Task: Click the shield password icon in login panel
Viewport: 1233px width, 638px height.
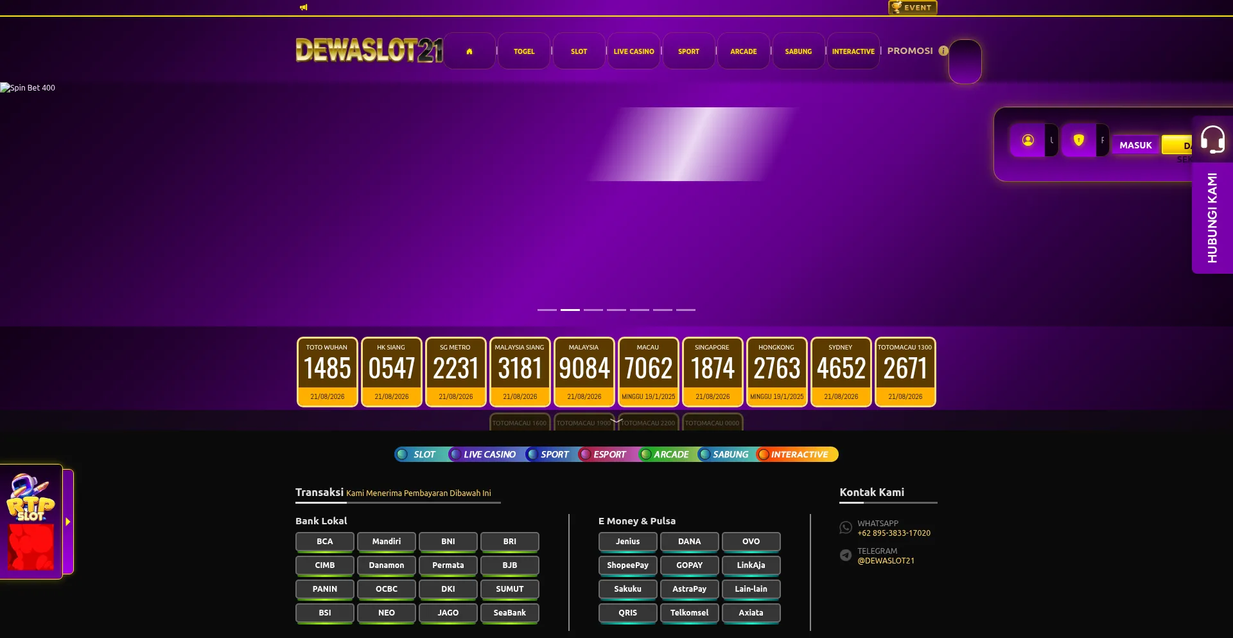Action: click(x=1079, y=140)
